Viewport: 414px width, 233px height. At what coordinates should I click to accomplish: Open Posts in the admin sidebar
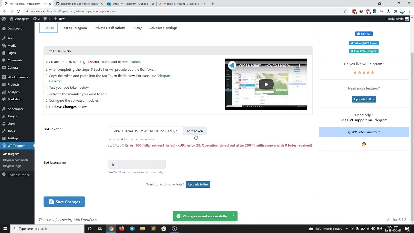point(11,38)
